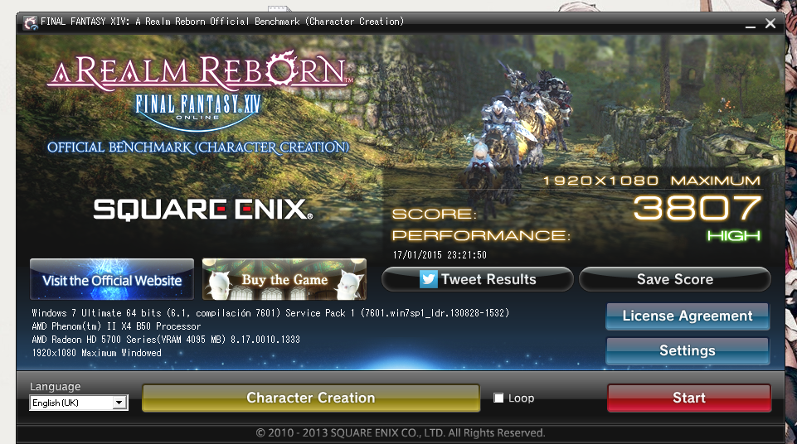The image size is (797, 444).
Task: Click the Square Enix logo
Action: (203, 209)
